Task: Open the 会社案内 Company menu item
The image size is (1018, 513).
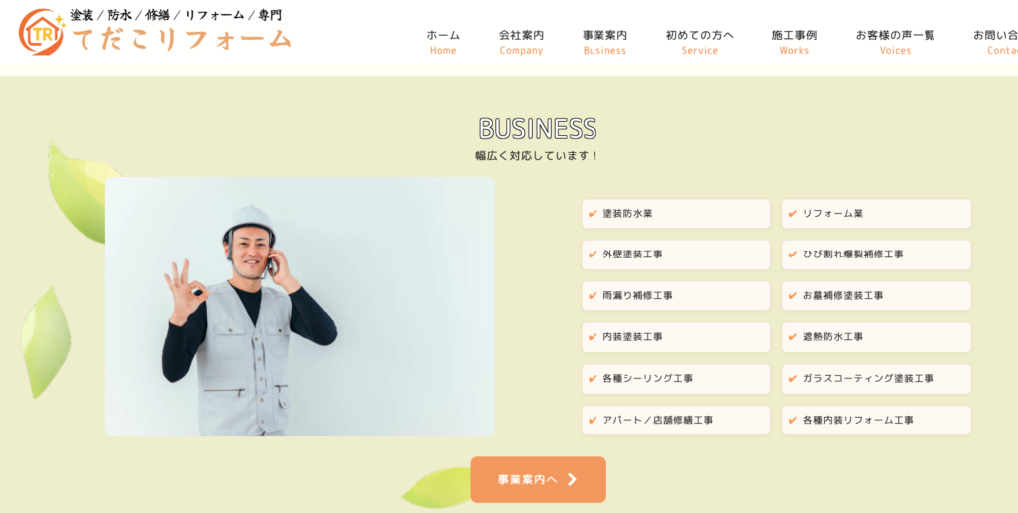Action: click(521, 42)
